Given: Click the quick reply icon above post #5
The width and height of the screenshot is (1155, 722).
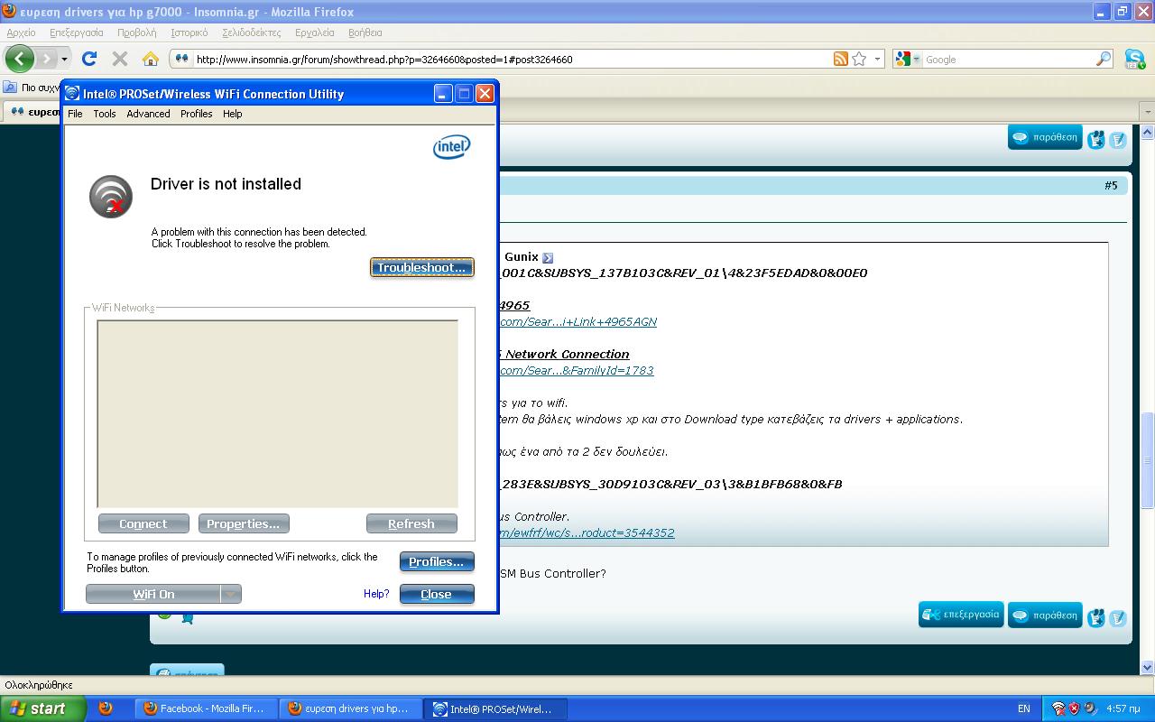Looking at the screenshot, I should (x=1117, y=139).
